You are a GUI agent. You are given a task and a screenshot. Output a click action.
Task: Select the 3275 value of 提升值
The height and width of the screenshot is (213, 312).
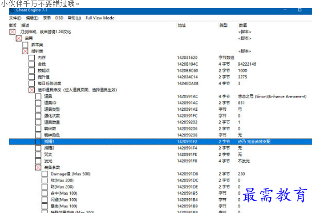[242, 77]
